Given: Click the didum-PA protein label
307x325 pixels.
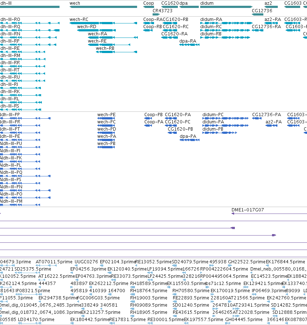Looking at the screenshot, I should point(213,122).
